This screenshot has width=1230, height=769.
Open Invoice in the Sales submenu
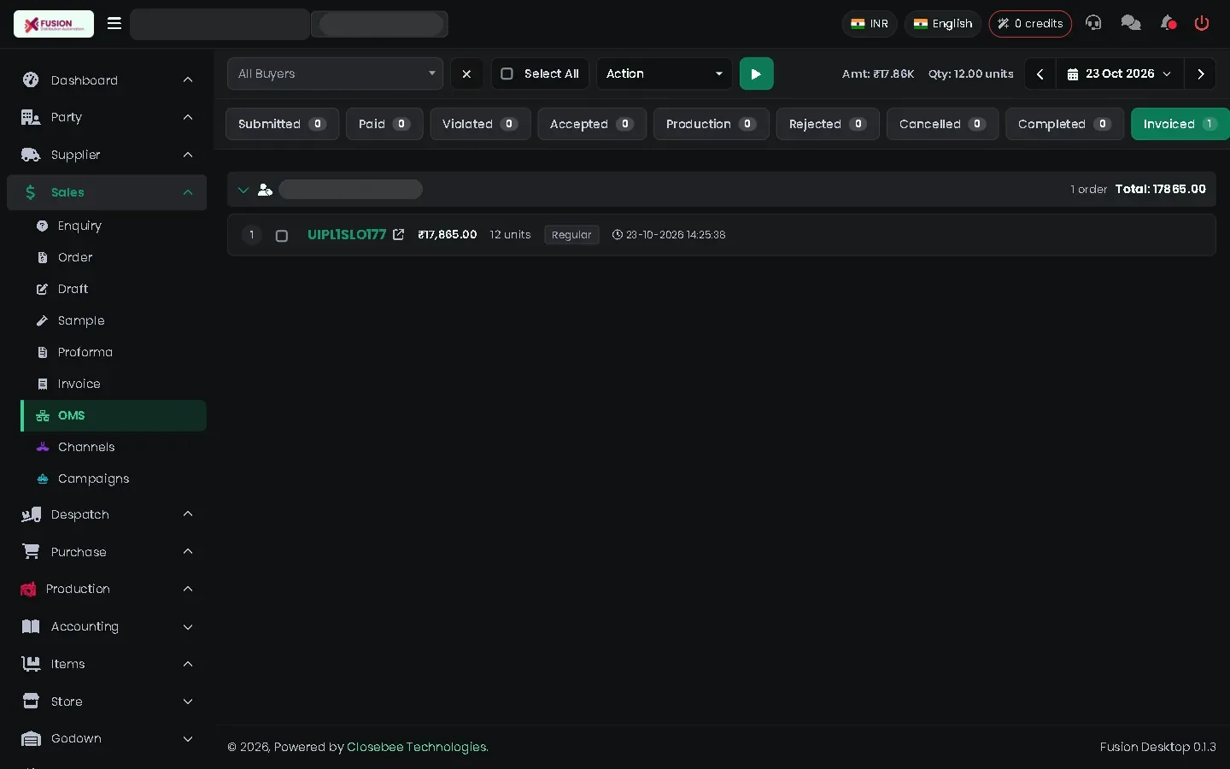tap(79, 384)
